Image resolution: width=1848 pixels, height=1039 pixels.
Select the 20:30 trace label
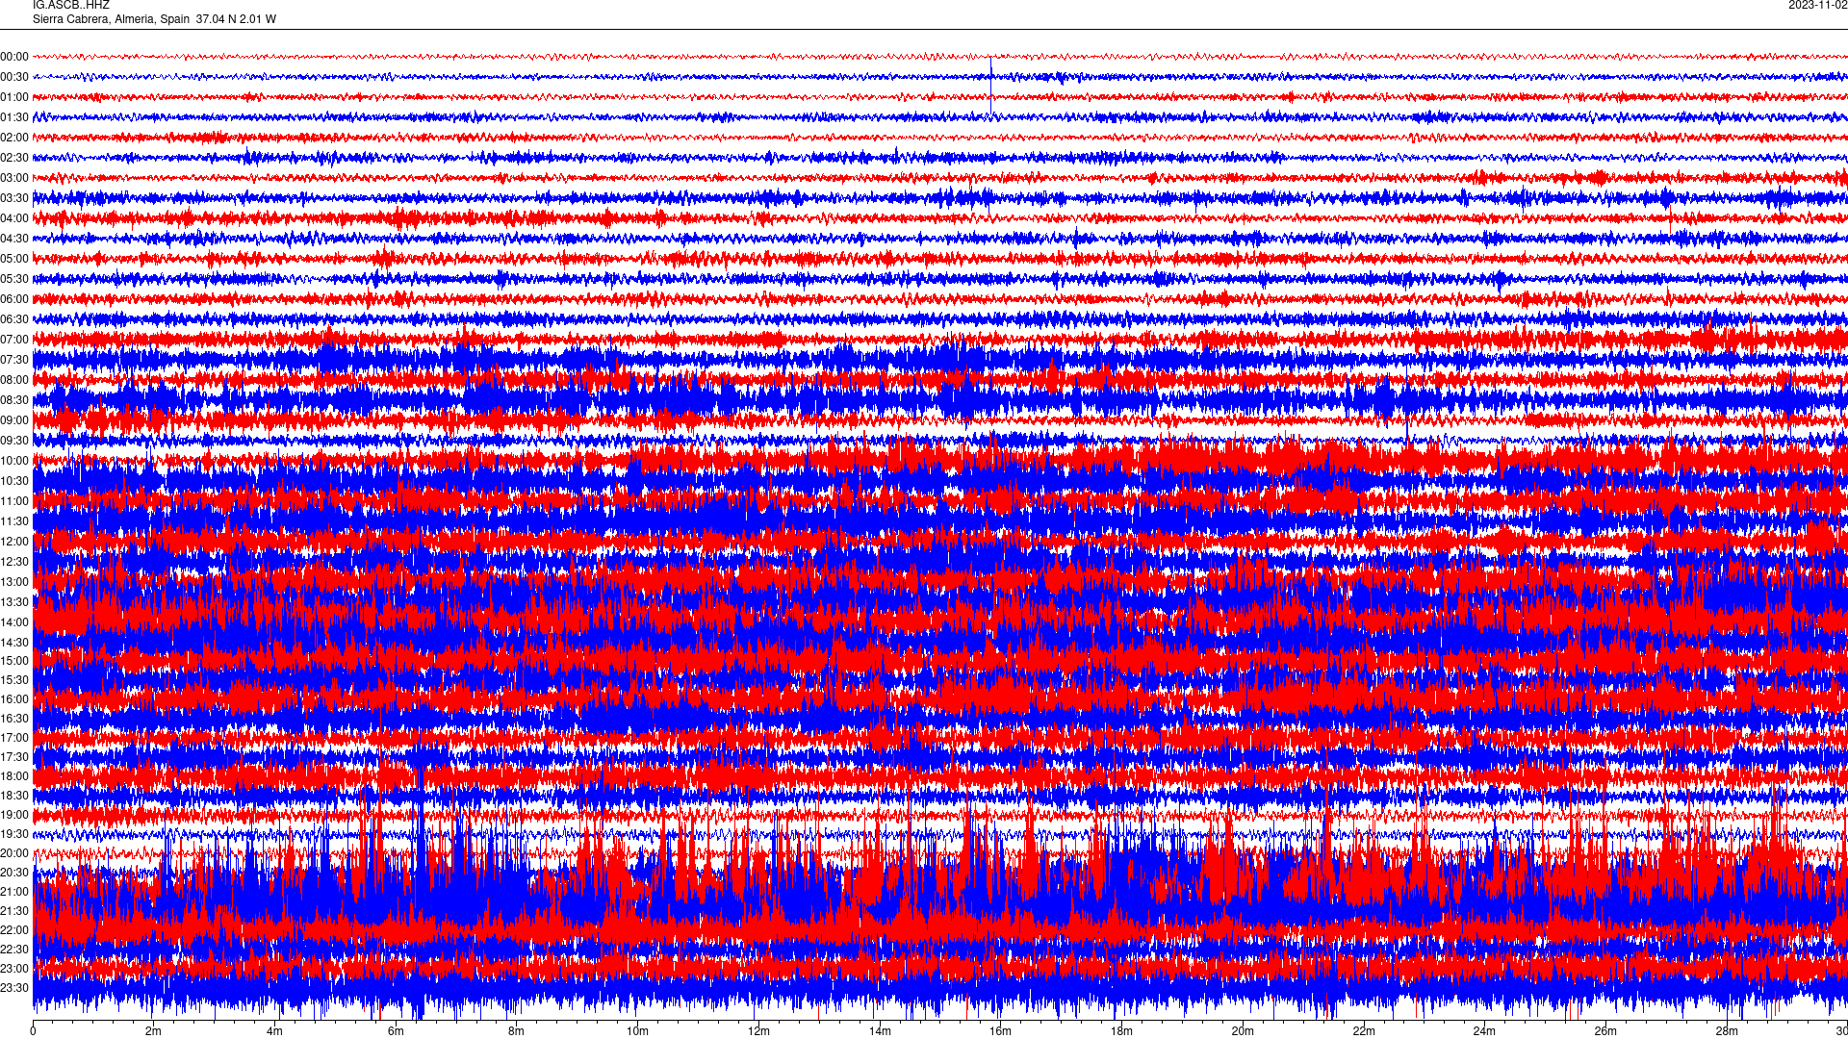click(x=14, y=873)
